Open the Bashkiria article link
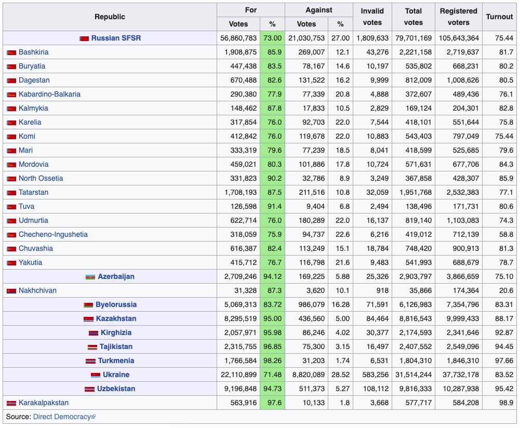This screenshot has height=428, width=520. pos(33,52)
